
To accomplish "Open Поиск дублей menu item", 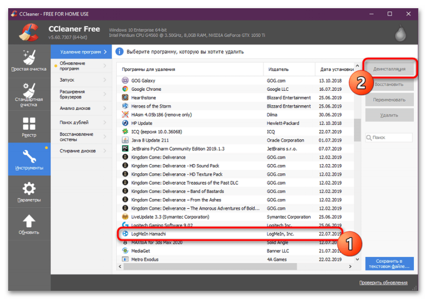I will tap(81, 123).
